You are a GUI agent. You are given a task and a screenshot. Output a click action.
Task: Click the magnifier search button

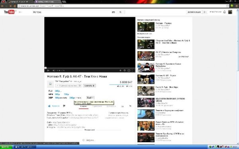pos(120,12)
